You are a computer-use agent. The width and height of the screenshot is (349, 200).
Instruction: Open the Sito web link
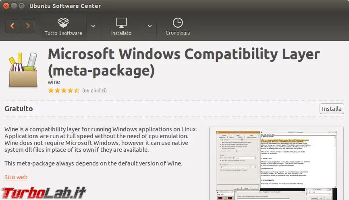click(x=16, y=177)
